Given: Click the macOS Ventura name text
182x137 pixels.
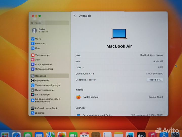Looking at the screenshot, I should click(x=91, y=97).
